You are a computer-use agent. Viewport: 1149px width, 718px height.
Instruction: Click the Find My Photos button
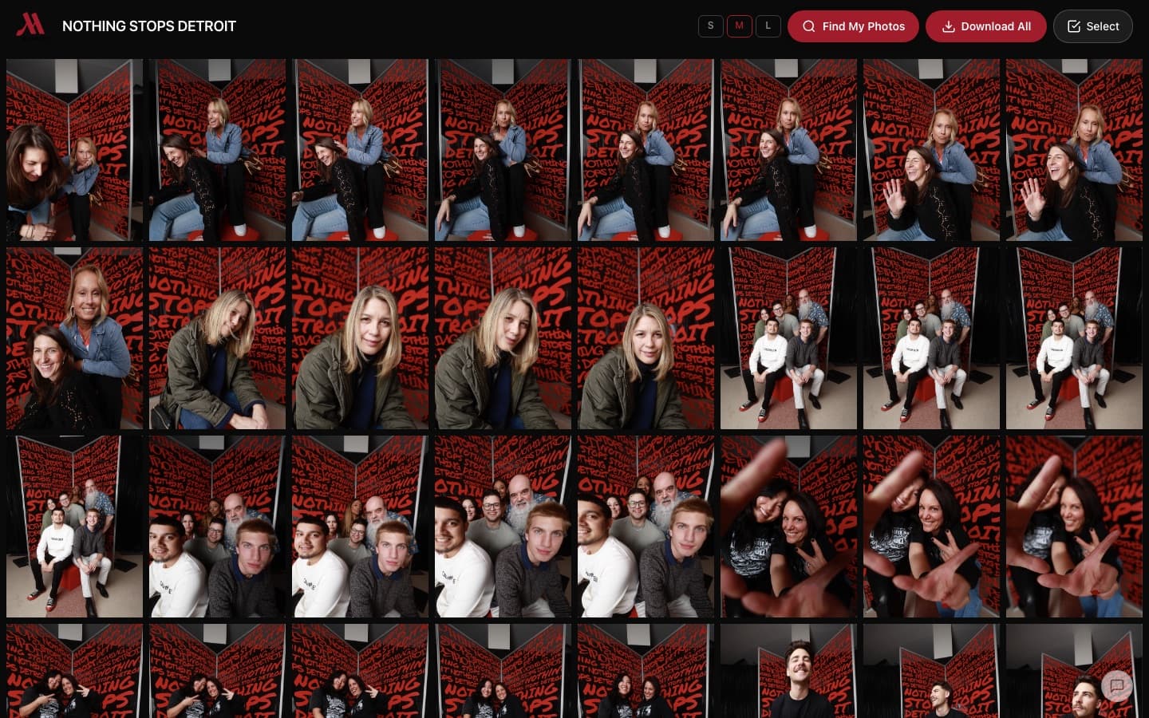[x=853, y=26]
